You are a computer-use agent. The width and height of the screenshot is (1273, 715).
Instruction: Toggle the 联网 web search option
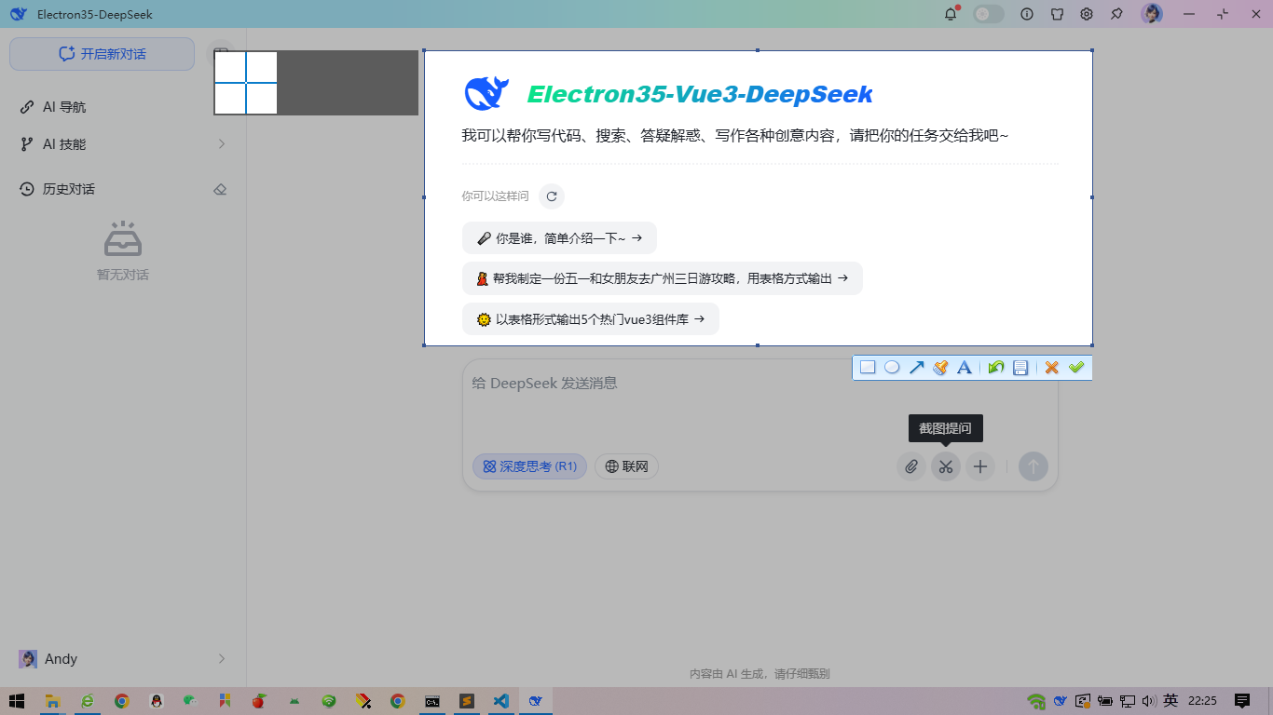(x=626, y=466)
